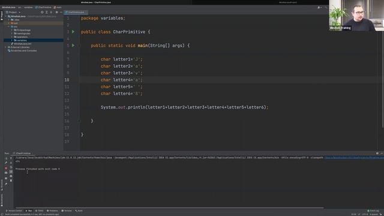Viewport: 384px width, 216px height.
Task: Click 'Process finished with exit code 0' text
Action: (37, 169)
